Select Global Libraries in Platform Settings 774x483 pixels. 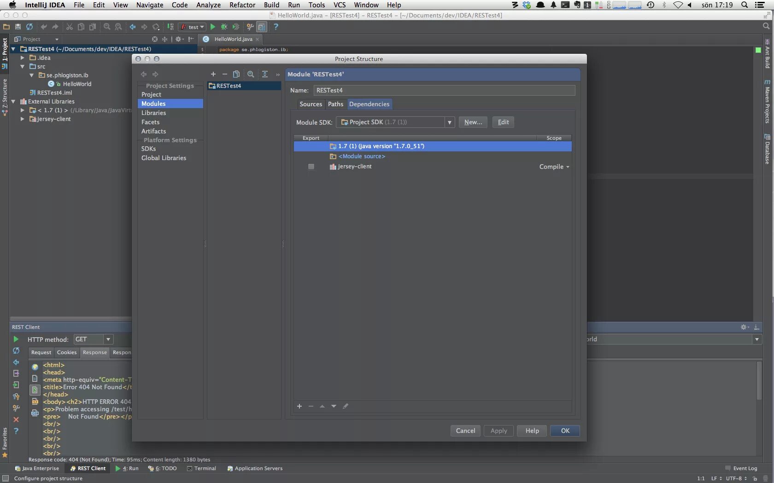170,158
